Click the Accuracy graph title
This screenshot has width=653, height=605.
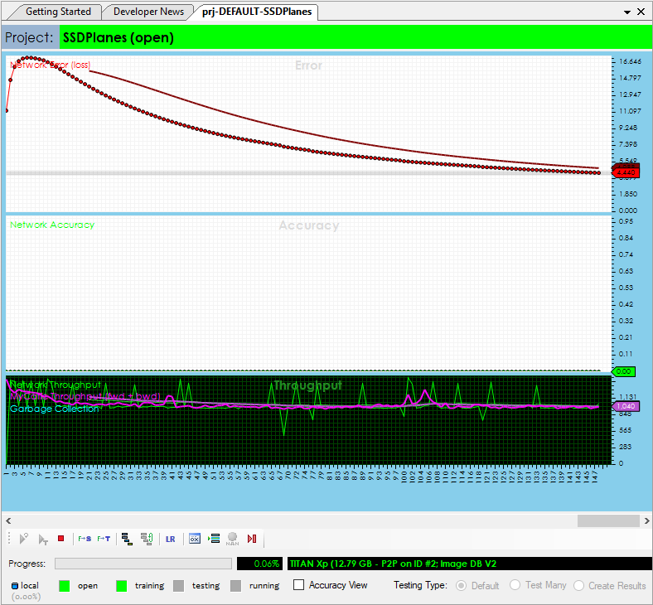pyautogui.click(x=309, y=225)
